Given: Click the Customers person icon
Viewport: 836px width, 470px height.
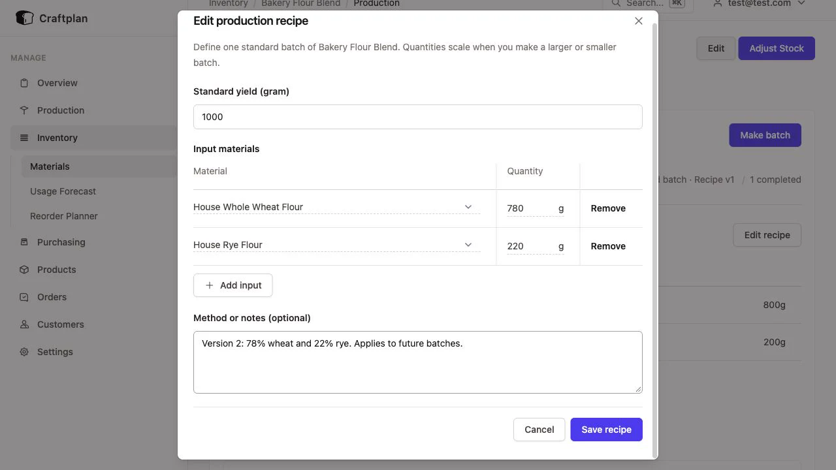Looking at the screenshot, I should [24, 324].
